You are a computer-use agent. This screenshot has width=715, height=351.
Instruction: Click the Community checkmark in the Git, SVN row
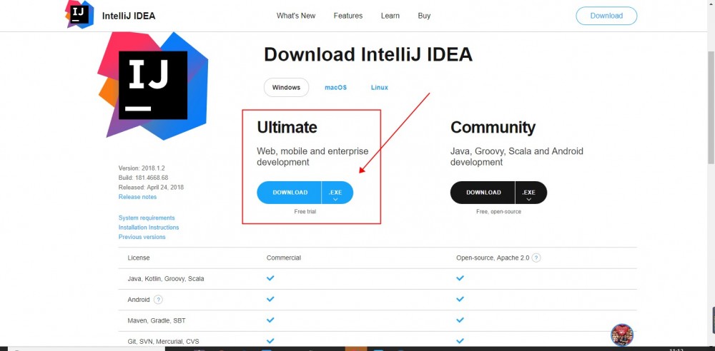(460, 340)
